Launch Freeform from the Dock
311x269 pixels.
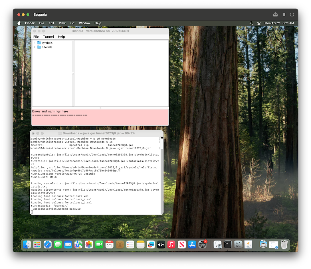(x=151, y=244)
